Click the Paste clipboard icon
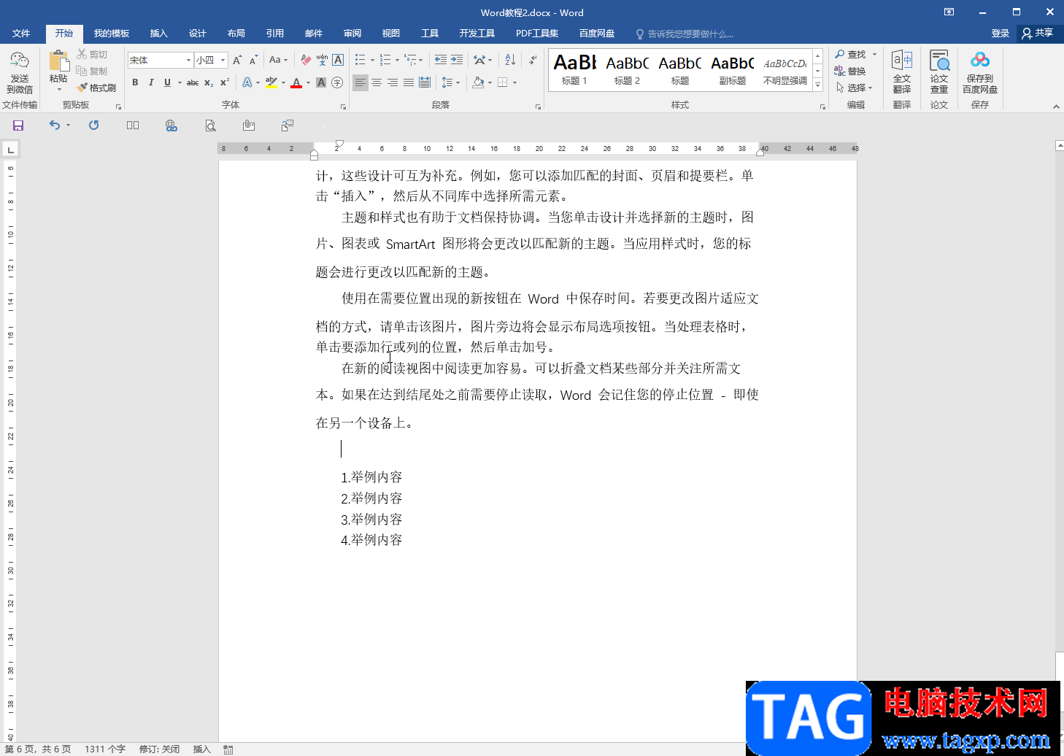 58,61
